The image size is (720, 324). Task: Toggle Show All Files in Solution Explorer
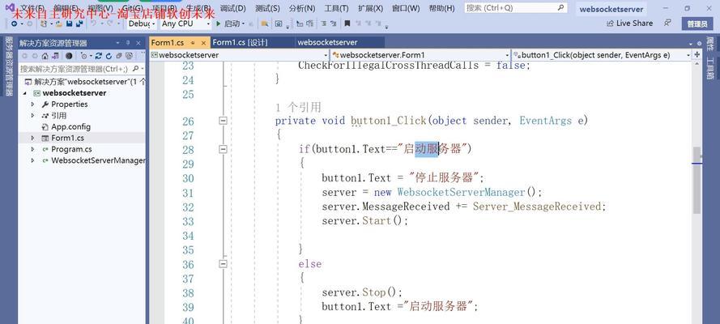point(129,56)
